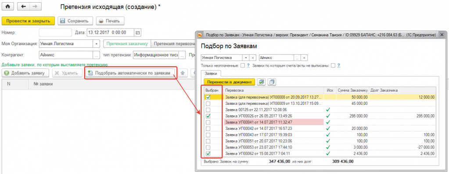The image size is (449, 174).
Task: Uncheck the Заявка УП00062 row checkbox
Action: tap(208, 154)
